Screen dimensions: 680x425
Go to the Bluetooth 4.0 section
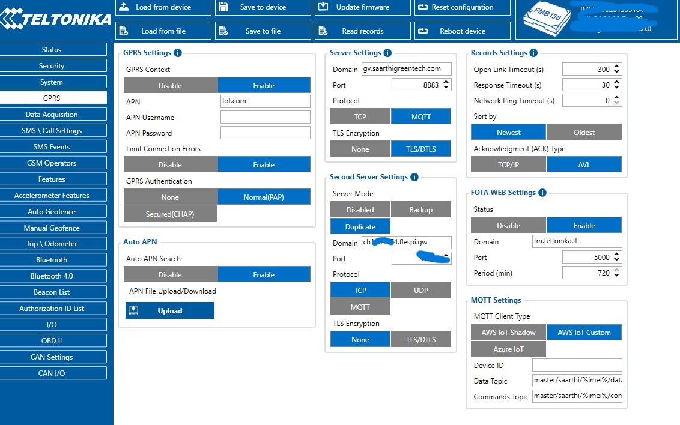(52, 276)
